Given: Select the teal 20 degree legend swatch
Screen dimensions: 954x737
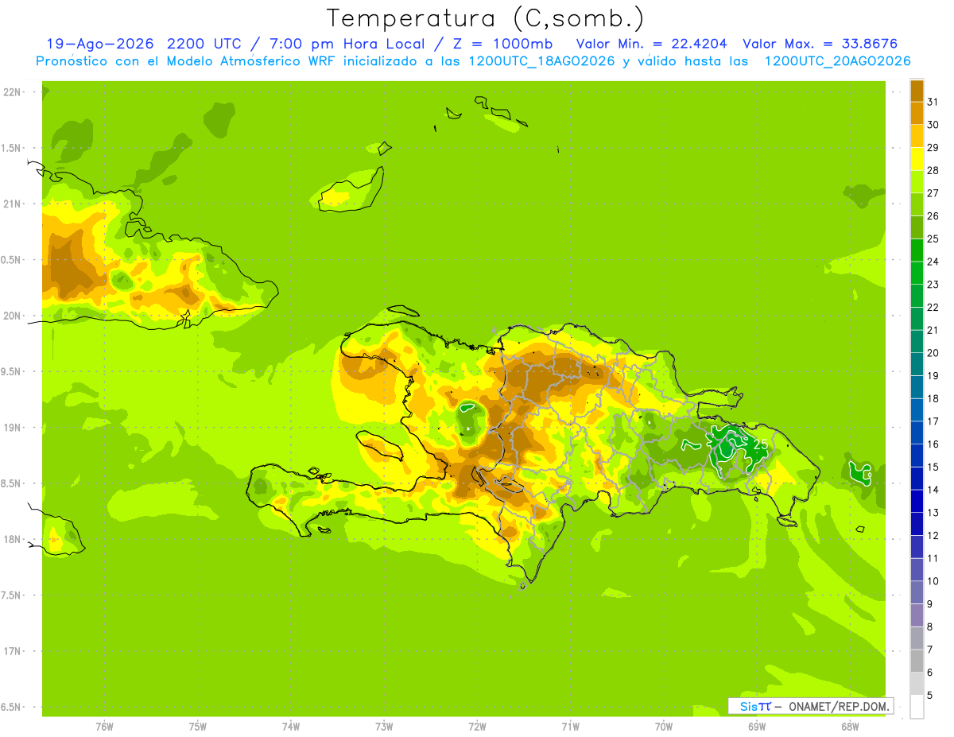Looking at the screenshot, I should tap(917, 342).
